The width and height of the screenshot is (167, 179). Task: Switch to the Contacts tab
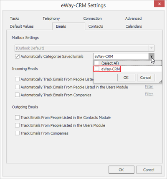[x=96, y=26]
